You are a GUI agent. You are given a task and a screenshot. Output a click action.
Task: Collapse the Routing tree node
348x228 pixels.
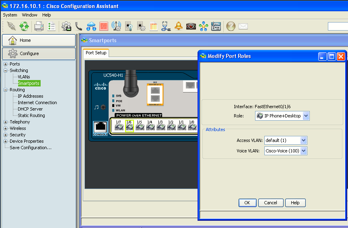[x=6, y=90]
